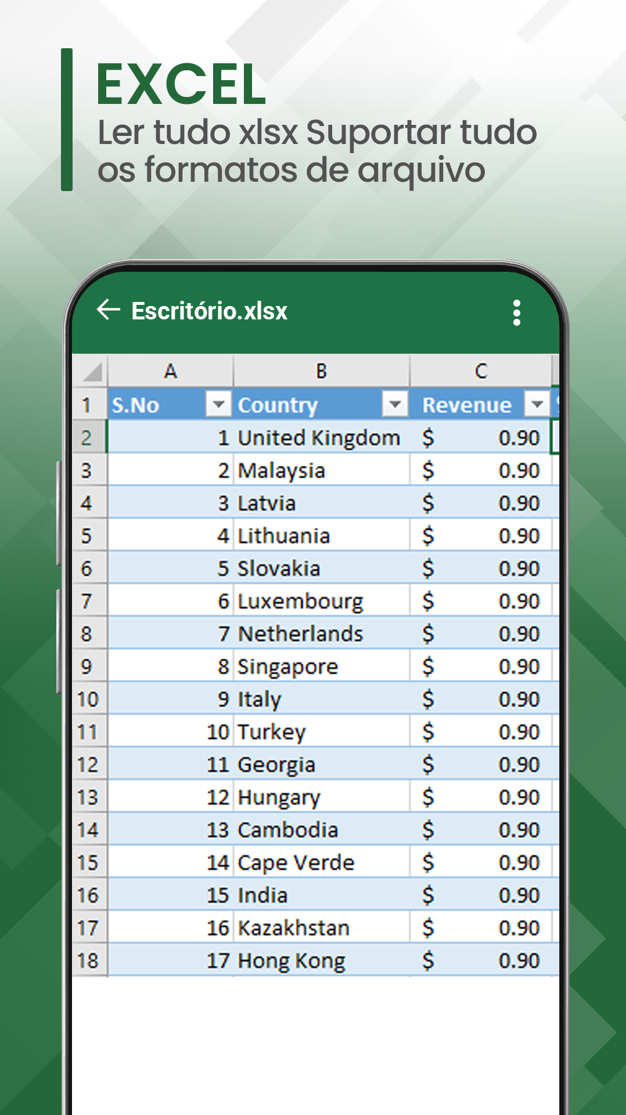The width and height of the screenshot is (626, 1115).
Task: Select column A header
Action: point(171,371)
